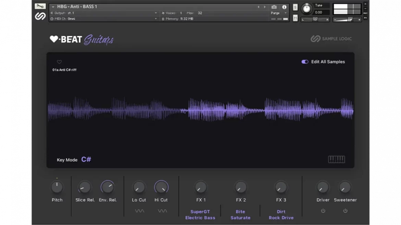Click the Beat Guitars logo
The image size is (401, 225).
[x=82, y=39]
